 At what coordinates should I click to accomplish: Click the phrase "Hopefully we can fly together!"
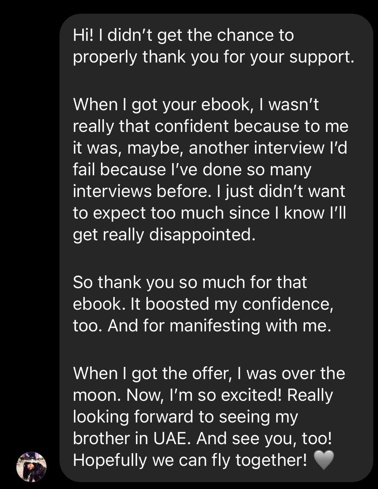(x=190, y=460)
